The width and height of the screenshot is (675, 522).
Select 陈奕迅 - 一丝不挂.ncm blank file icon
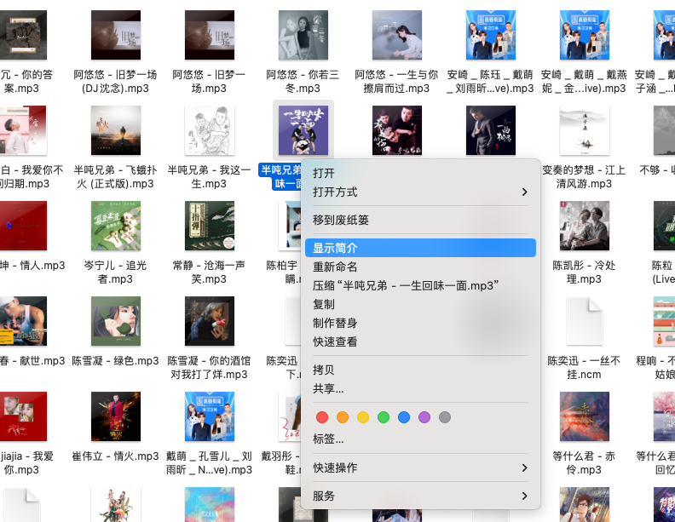(584, 321)
